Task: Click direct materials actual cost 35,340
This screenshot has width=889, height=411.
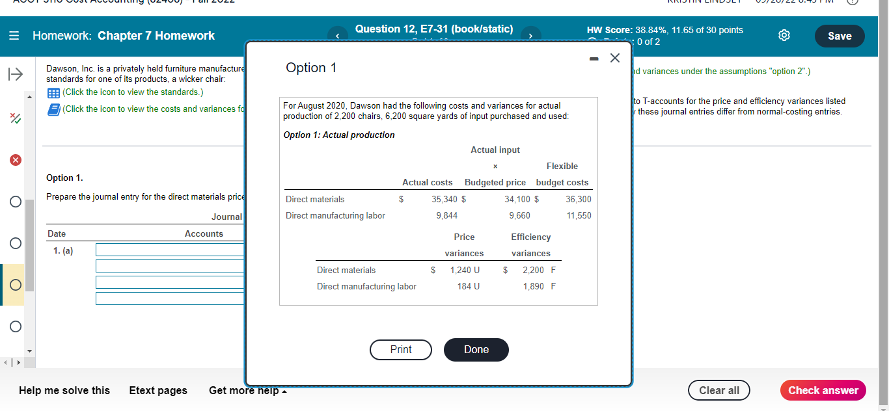Action: (444, 199)
